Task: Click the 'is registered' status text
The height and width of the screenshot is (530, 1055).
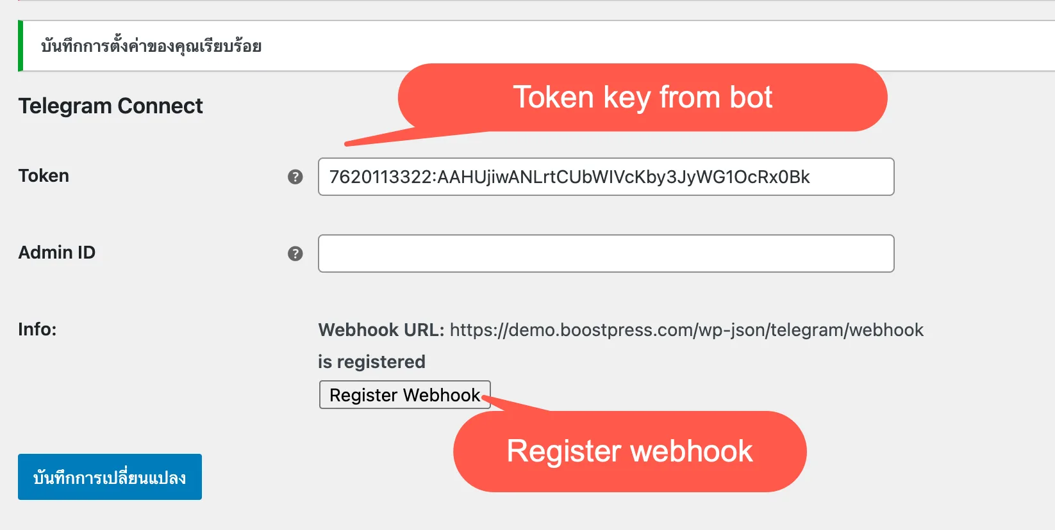Action: [372, 362]
